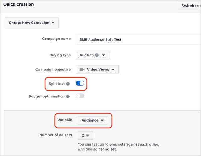Expand the Campaign objective Video Views dropdown
The height and width of the screenshot is (156, 201).
(97, 70)
